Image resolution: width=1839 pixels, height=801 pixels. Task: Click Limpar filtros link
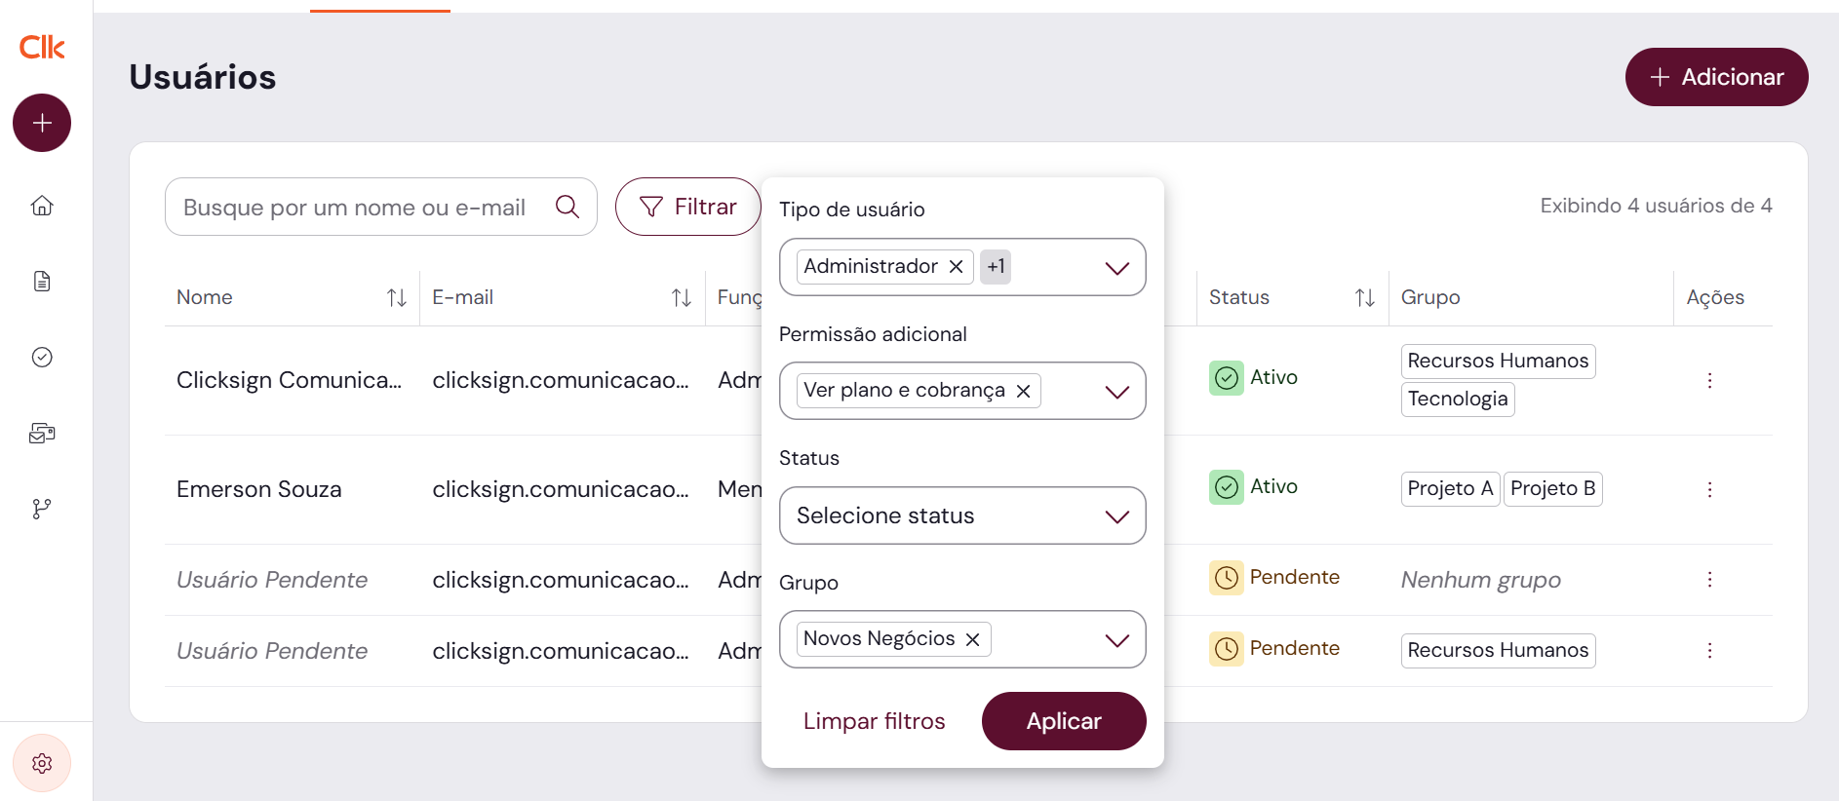pos(874,721)
